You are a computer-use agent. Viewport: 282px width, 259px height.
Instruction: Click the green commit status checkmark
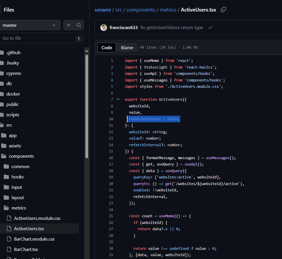pos(210,28)
